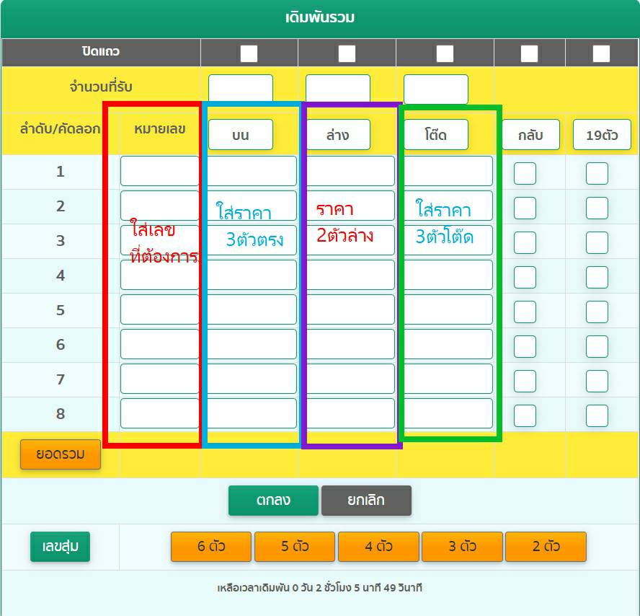Select the โต๊ด price field in row 4
This screenshot has width=640, height=616.
click(448, 276)
